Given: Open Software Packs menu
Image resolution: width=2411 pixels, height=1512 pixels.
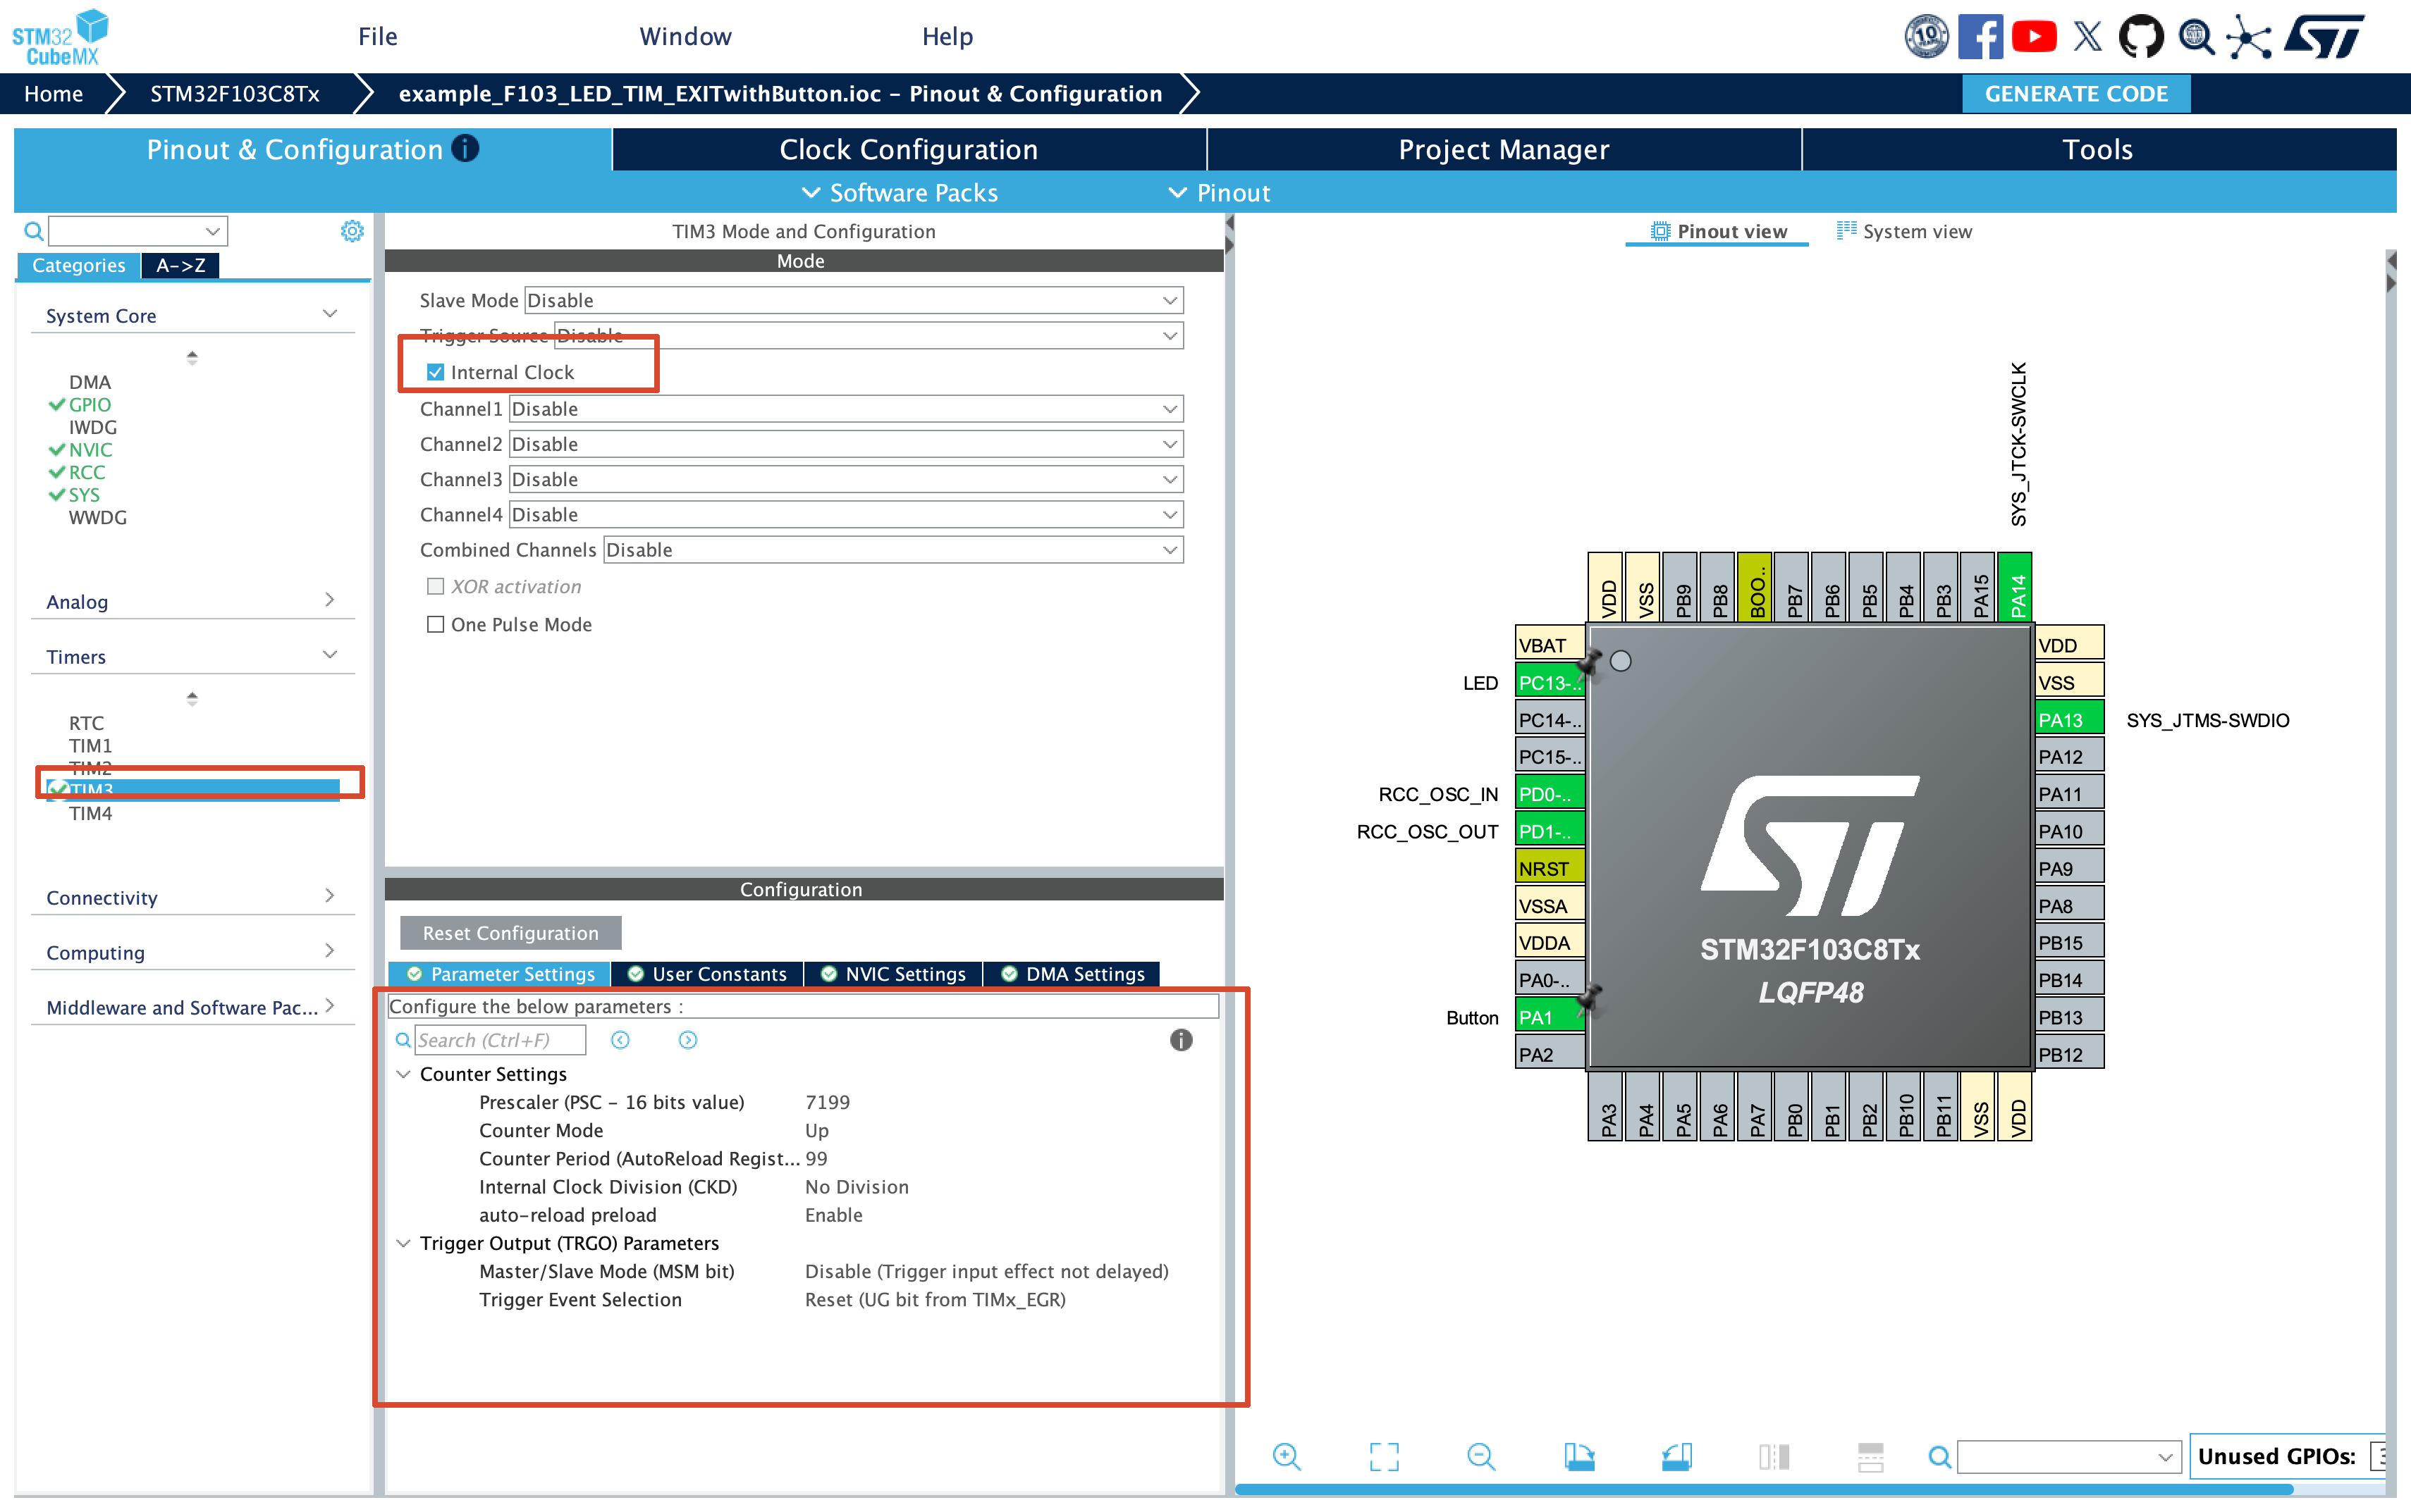Looking at the screenshot, I should click(x=900, y=192).
